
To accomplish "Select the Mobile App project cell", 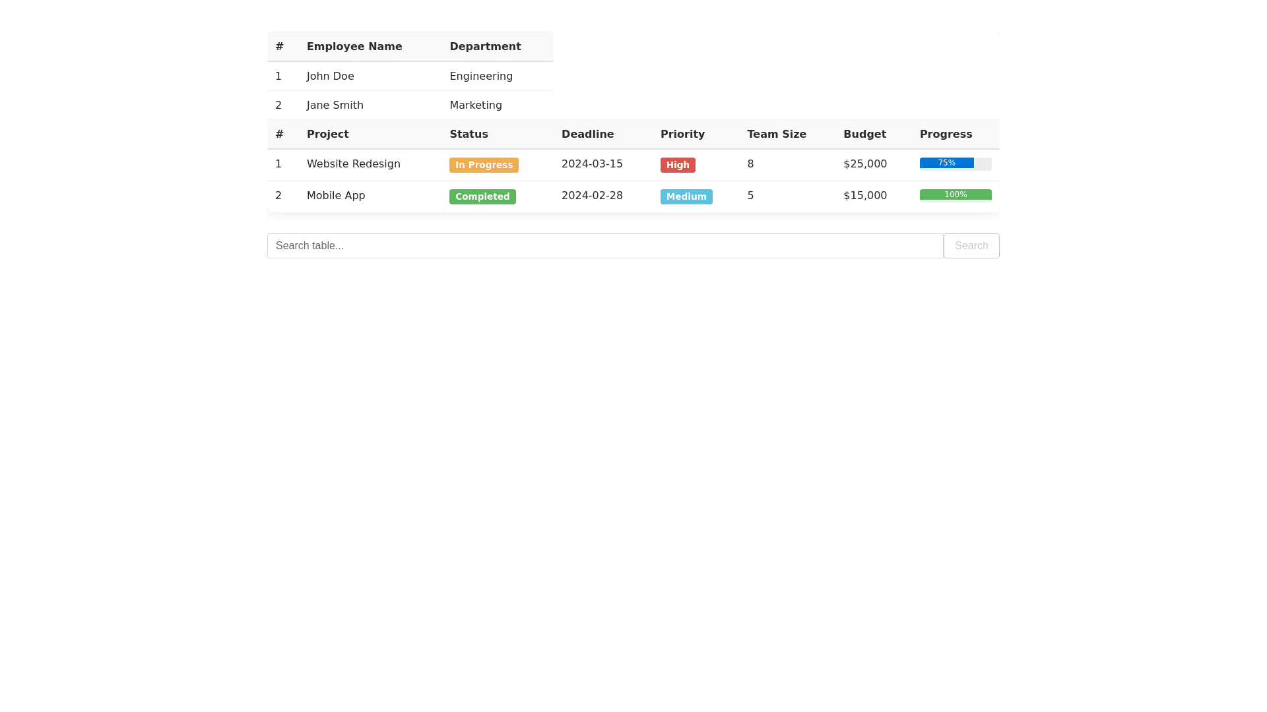I will [336, 196].
